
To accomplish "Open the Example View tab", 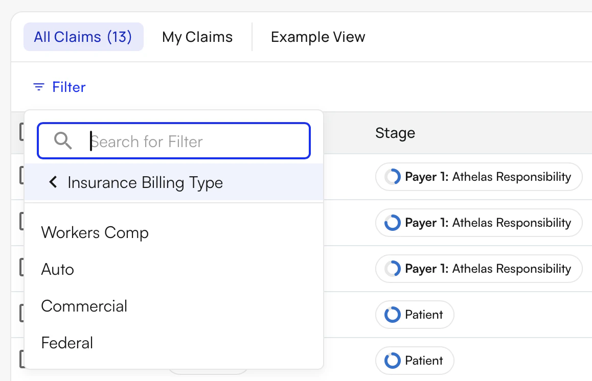I will coord(318,36).
